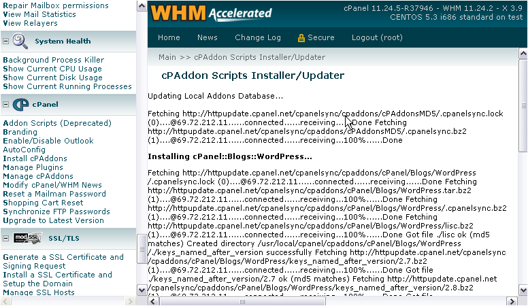The width and height of the screenshot is (528, 306).
Task: Collapse the SSL/TLS section
Action: (x=5, y=238)
